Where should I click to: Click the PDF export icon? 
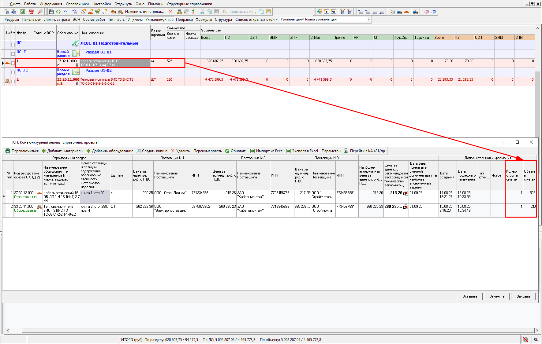[32, 12]
